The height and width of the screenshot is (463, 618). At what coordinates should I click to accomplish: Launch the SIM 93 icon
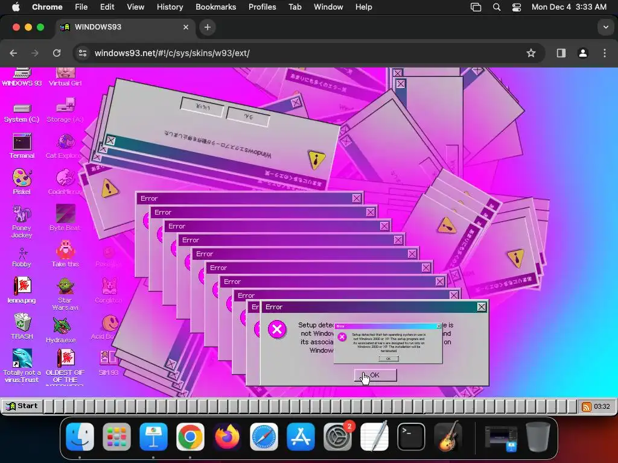[x=109, y=362]
